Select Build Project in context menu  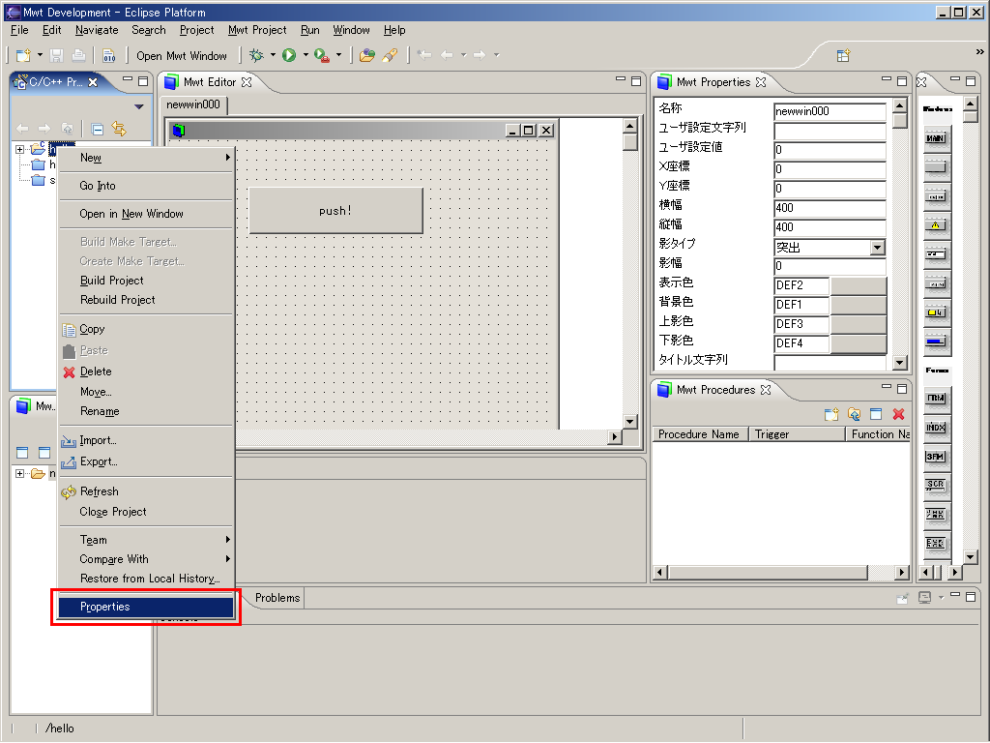point(146,281)
